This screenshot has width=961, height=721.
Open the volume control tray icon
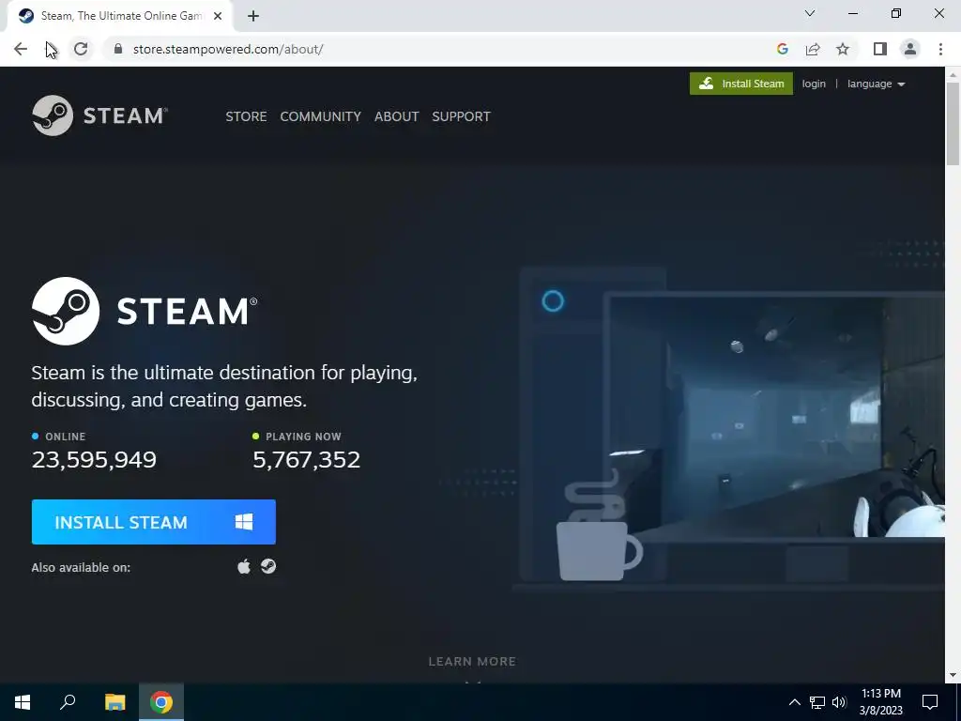(x=839, y=702)
